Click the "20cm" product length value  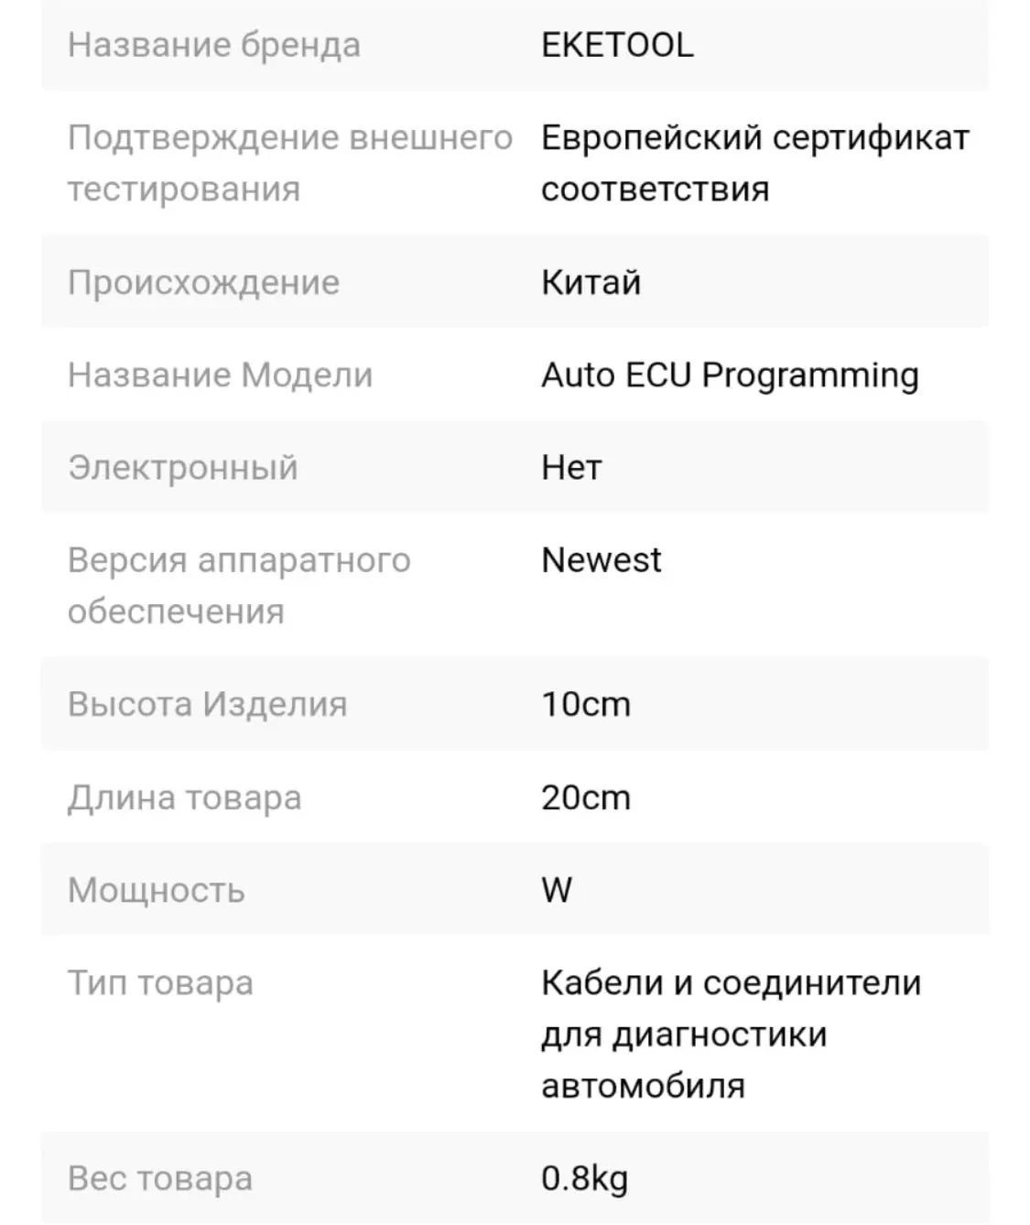586,797
